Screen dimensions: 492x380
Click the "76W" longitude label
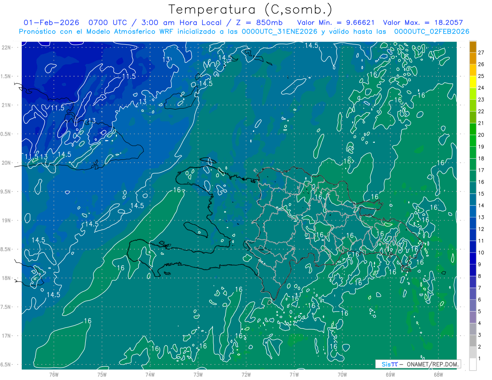[x=54, y=374]
